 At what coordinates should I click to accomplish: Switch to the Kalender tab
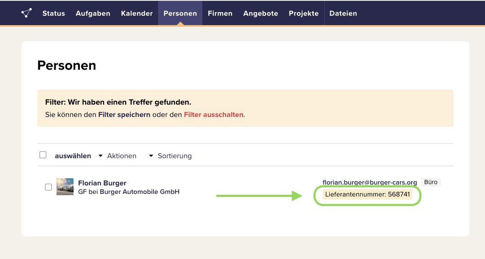(136, 13)
